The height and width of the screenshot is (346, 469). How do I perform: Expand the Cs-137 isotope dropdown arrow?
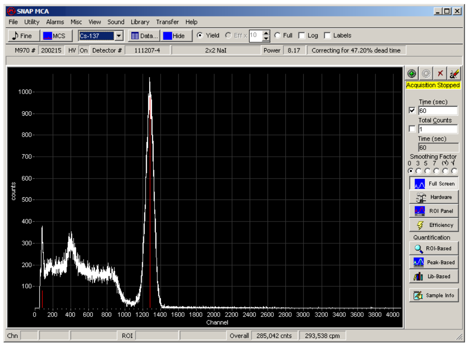pos(119,36)
